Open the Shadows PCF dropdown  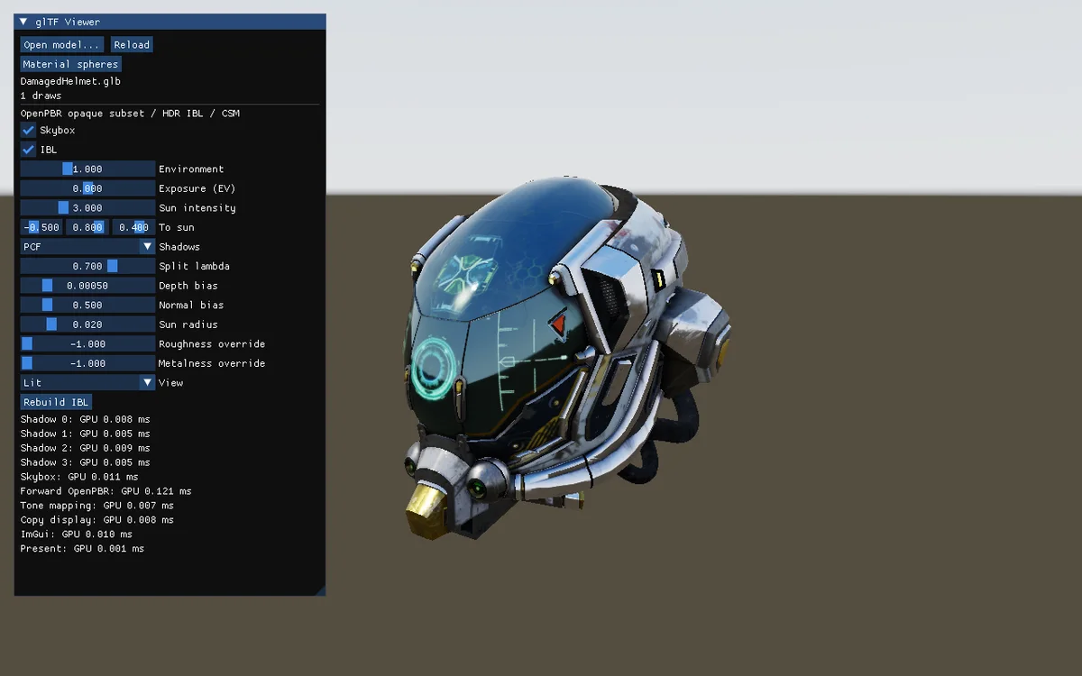coord(87,247)
